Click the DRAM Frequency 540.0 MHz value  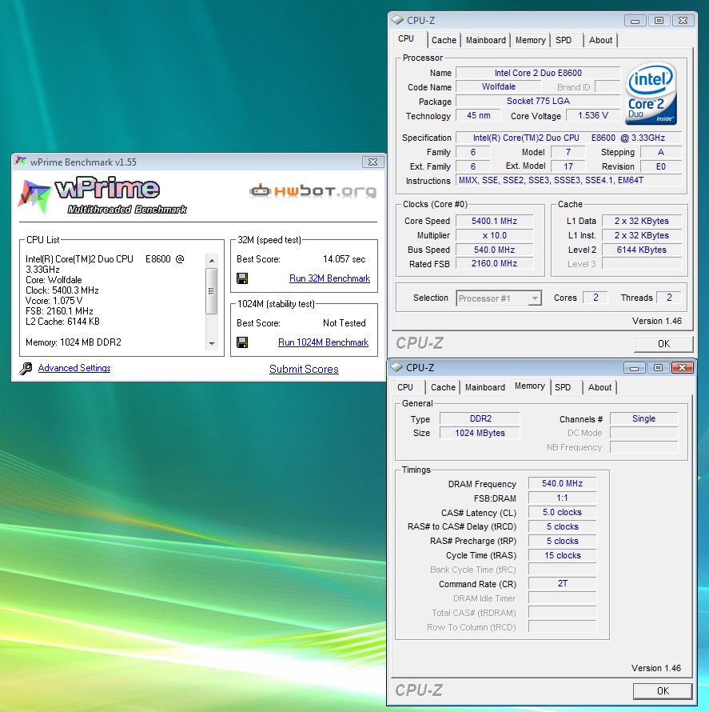563,483
